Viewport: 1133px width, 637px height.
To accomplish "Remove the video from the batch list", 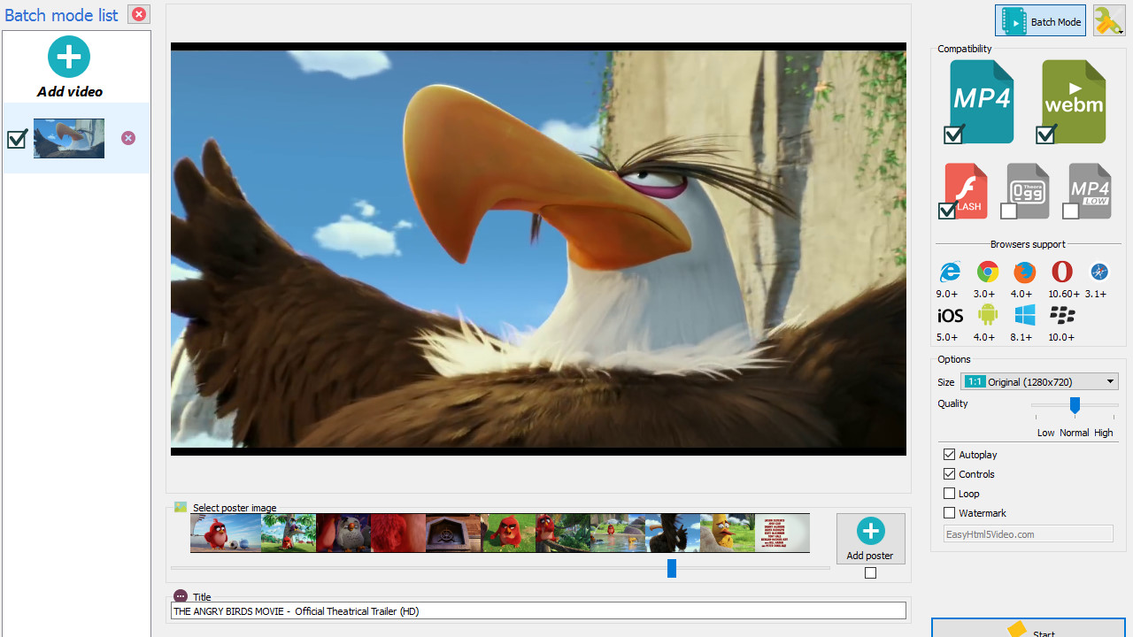I will [x=128, y=138].
